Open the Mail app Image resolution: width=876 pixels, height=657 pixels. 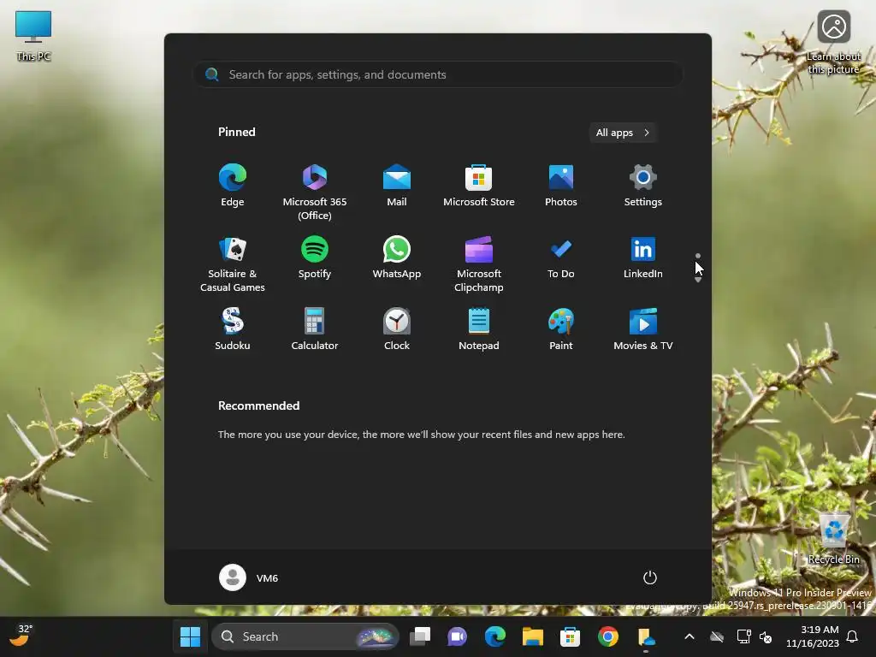[397, 186]
